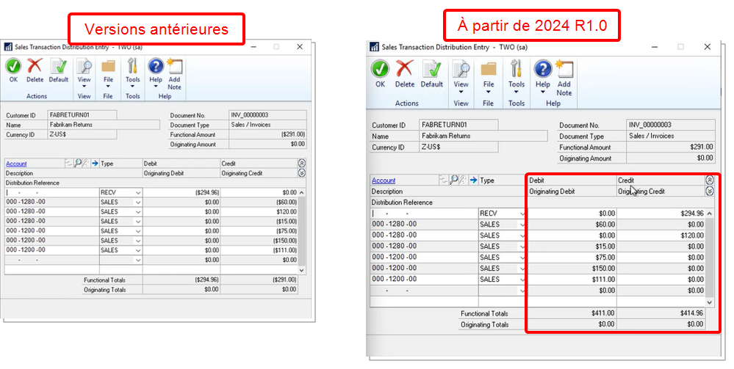Image resolution: width=734 pixels, height=369 pixels.
Task: Click $120.00 credit cell in 2024 R1.0 window
Action: (661, 235)
